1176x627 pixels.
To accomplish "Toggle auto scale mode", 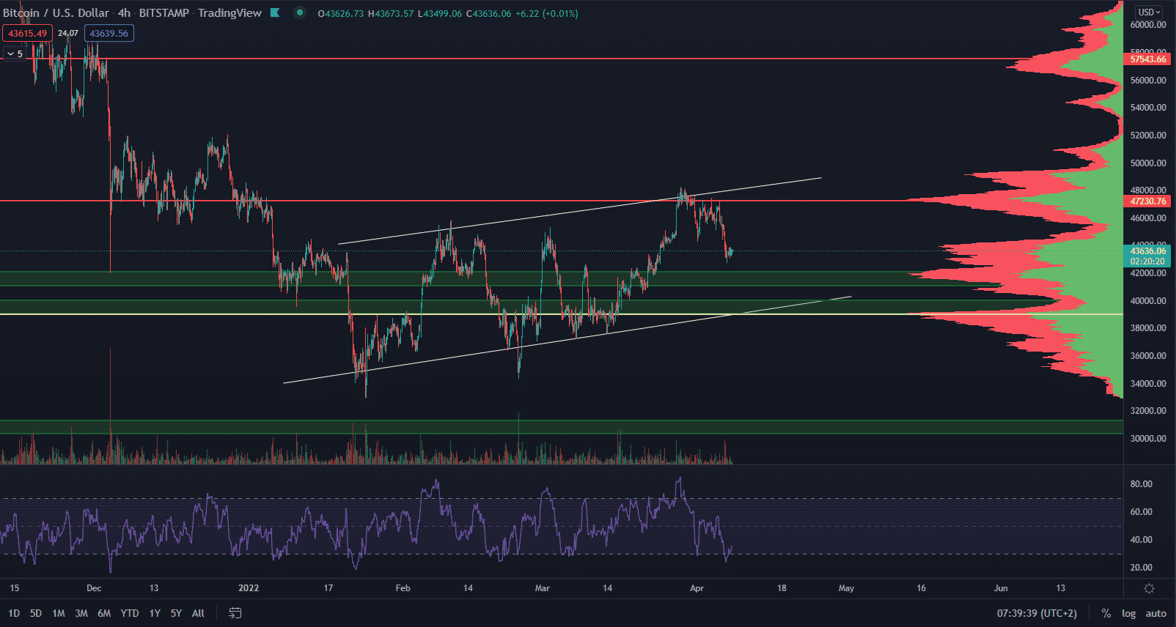I will pos(1155,613).
